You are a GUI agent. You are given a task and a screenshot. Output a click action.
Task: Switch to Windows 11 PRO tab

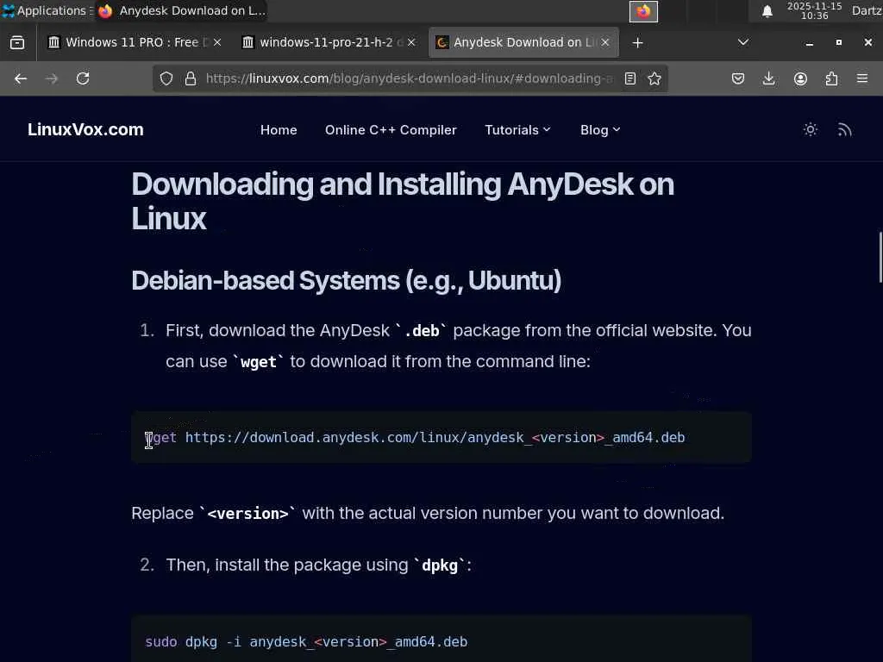pyautogui.click(x=134, y=43)
